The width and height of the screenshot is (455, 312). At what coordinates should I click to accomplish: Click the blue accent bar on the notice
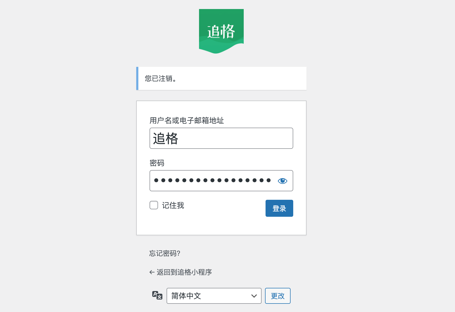(x=137, y=78)
